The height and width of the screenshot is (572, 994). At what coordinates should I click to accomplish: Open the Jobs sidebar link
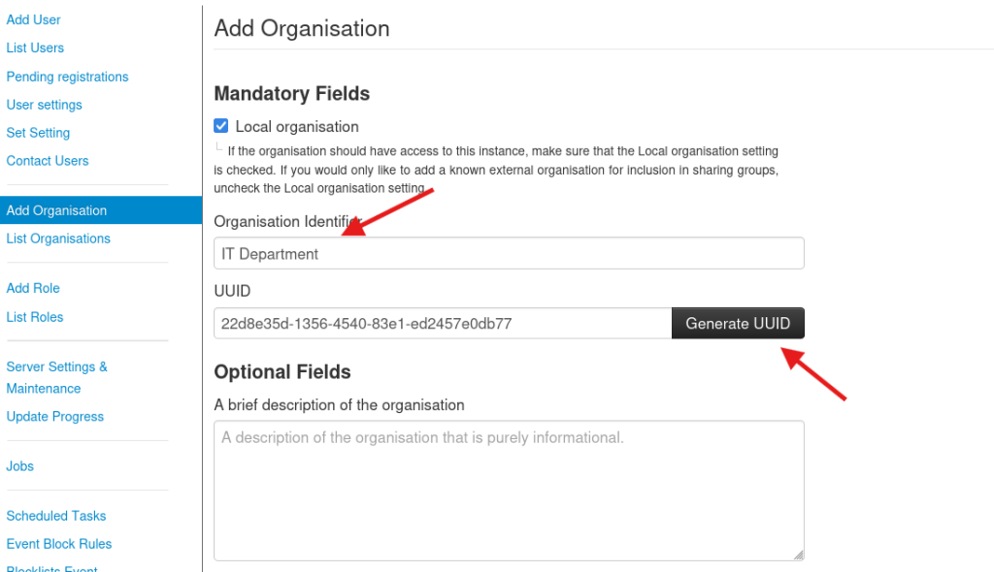coord(20,466)
